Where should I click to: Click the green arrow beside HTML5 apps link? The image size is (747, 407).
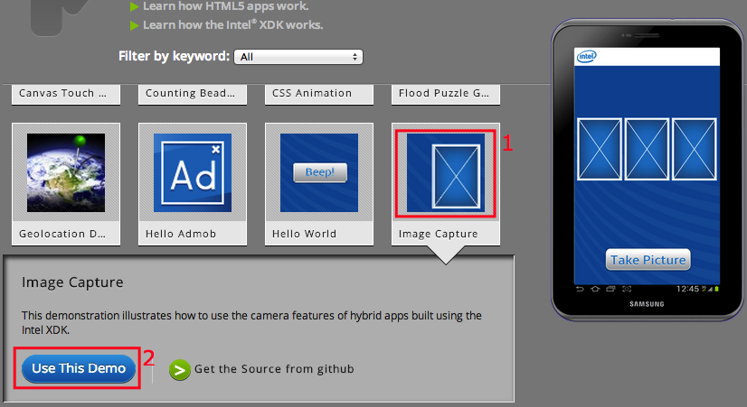[135, 6]
